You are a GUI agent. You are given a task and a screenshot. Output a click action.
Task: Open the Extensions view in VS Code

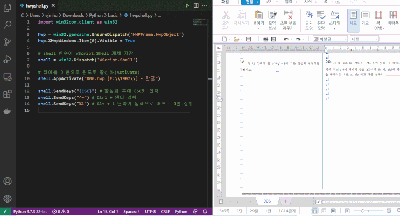coord(8,94)
